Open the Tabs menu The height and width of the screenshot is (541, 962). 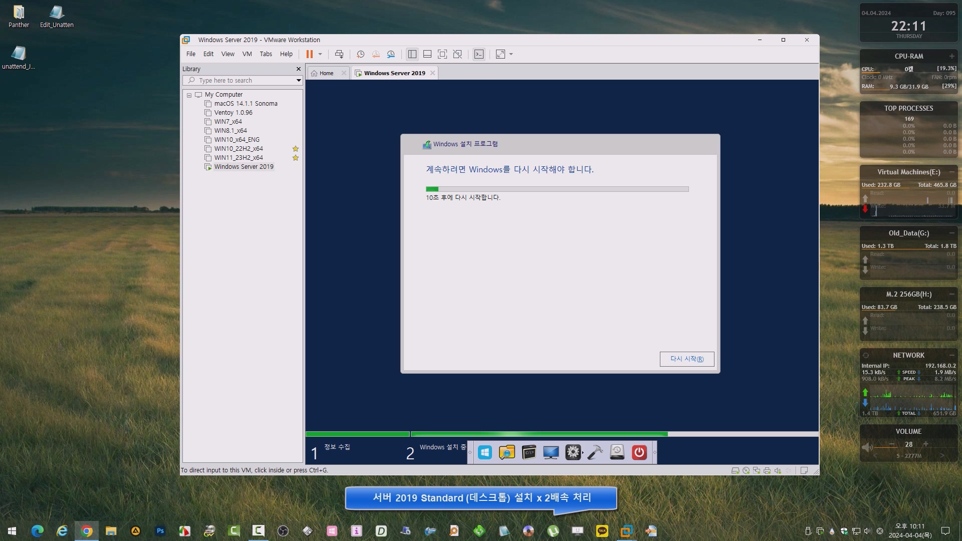266,54
